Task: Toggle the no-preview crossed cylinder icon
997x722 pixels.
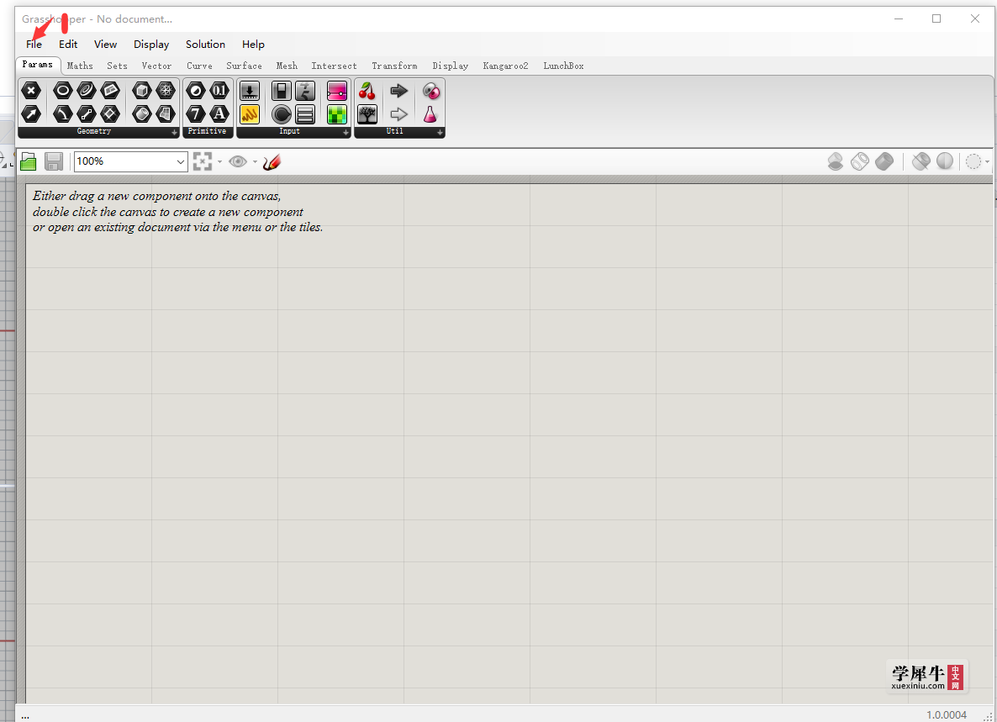Action: point(921,161)
